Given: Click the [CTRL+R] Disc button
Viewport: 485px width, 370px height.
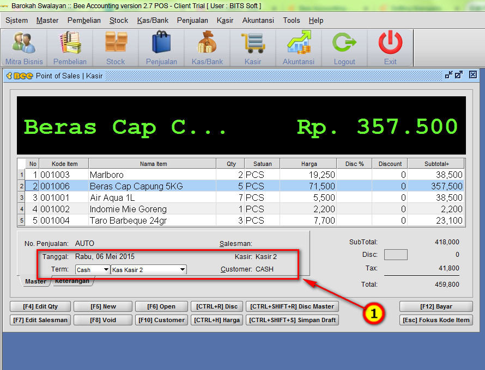Looking at the screenshot, I should tap(217, 306).
